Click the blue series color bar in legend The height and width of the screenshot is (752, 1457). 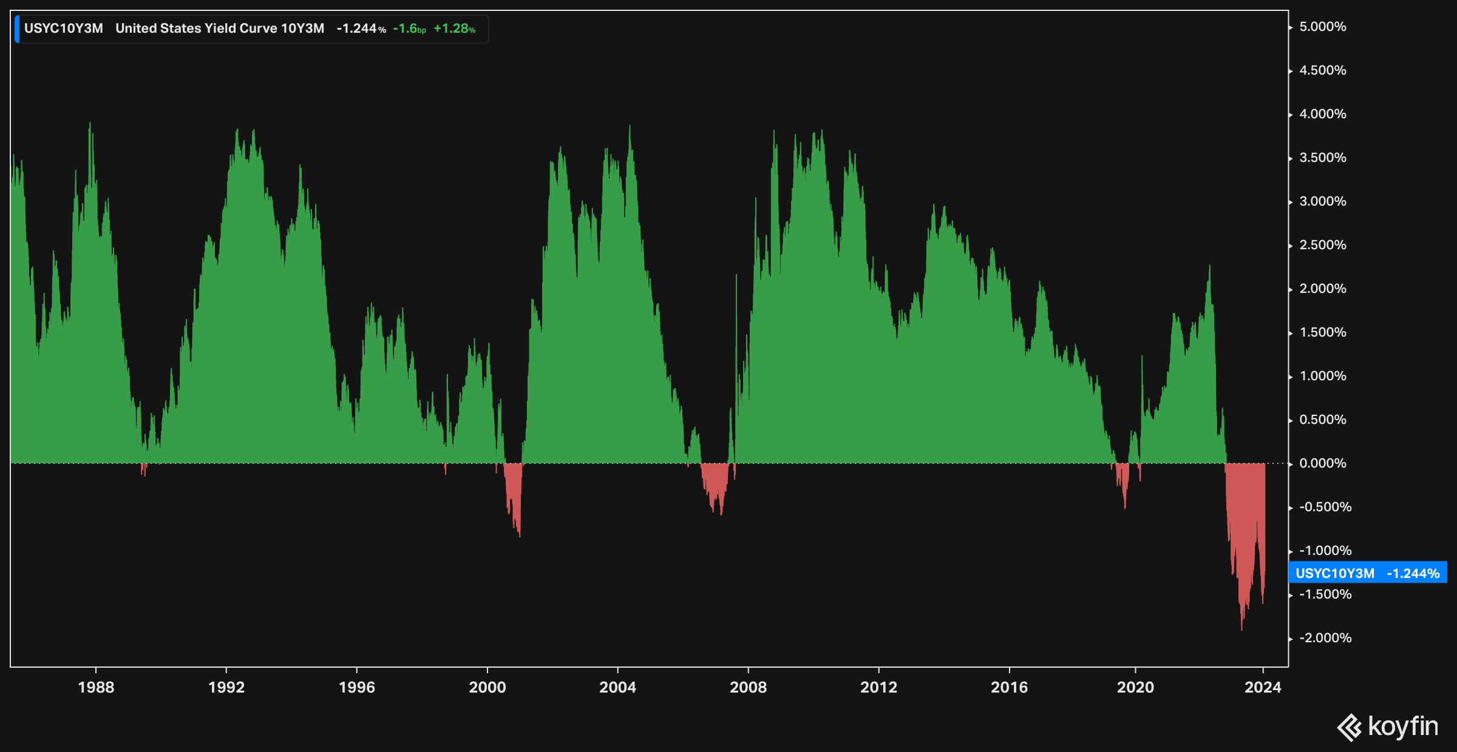pyautogui.click(x=17, y=29)
